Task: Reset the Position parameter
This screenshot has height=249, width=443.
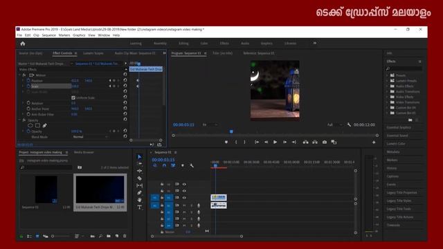Action: (x=125, y=80)
